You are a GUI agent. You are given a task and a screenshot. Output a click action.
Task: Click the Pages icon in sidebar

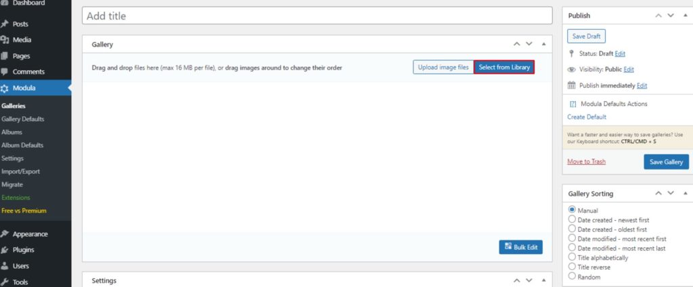(5, 56)
